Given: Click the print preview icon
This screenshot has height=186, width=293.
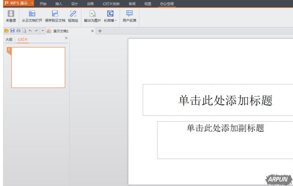Looking at the screenshot, I should click(x=24, y=31).
